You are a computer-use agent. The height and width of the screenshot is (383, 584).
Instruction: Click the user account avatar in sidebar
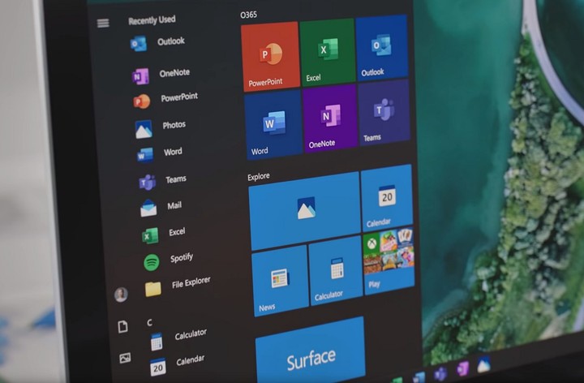click(121, 295)
